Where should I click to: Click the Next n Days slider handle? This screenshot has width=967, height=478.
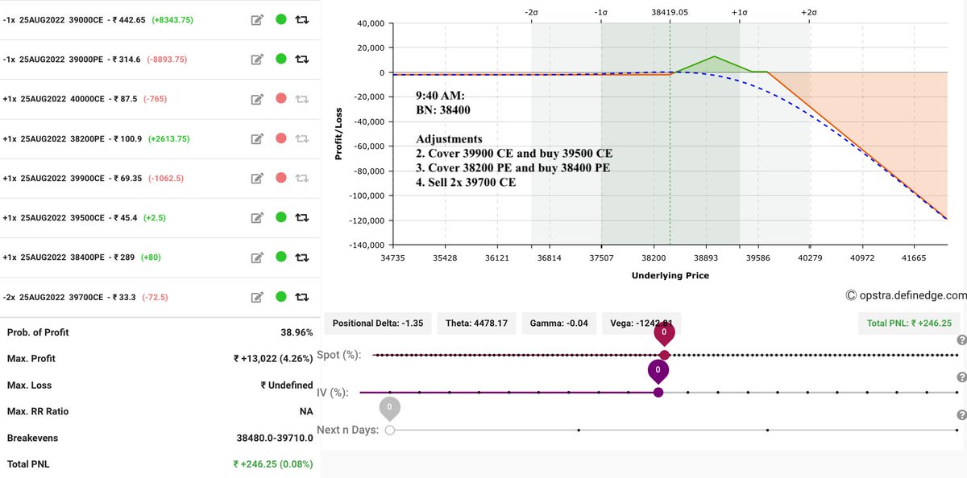(x=390, y=430)
